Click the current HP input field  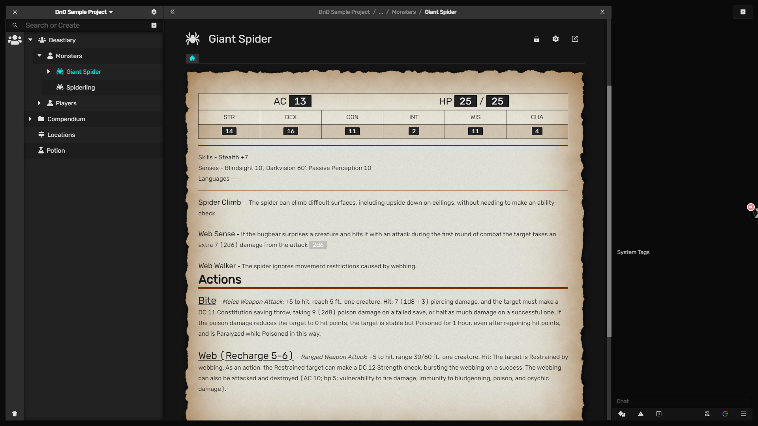pos(465,101)
